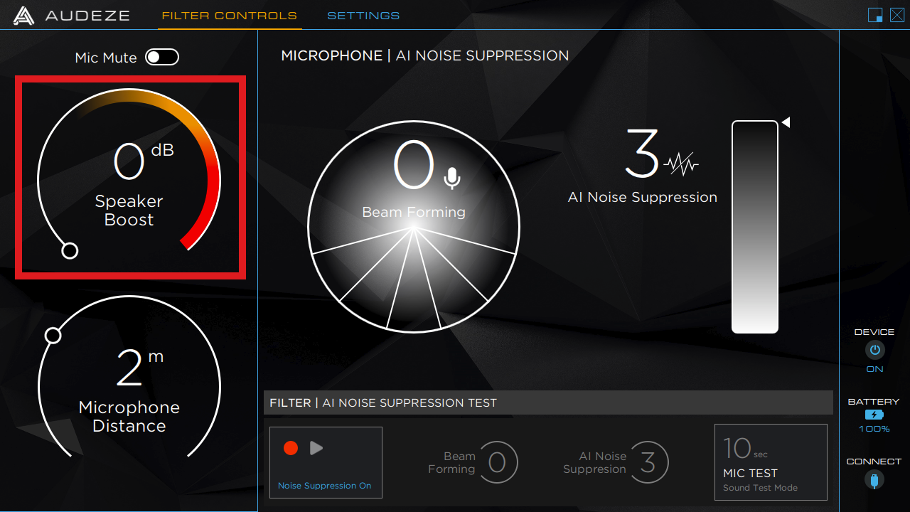Click the Noise Suppression On label

325,486
